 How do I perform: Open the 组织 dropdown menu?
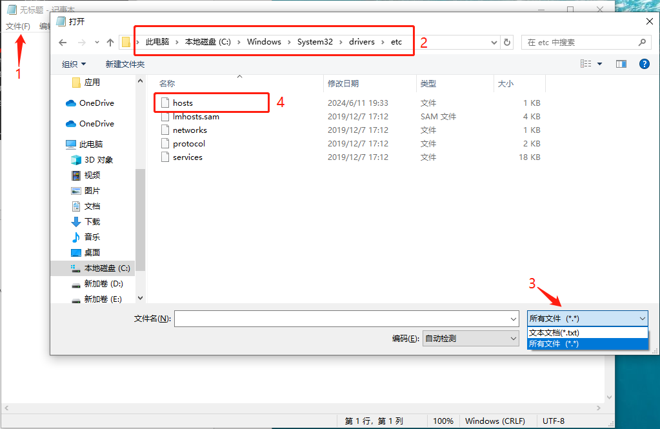coord(73,63)
